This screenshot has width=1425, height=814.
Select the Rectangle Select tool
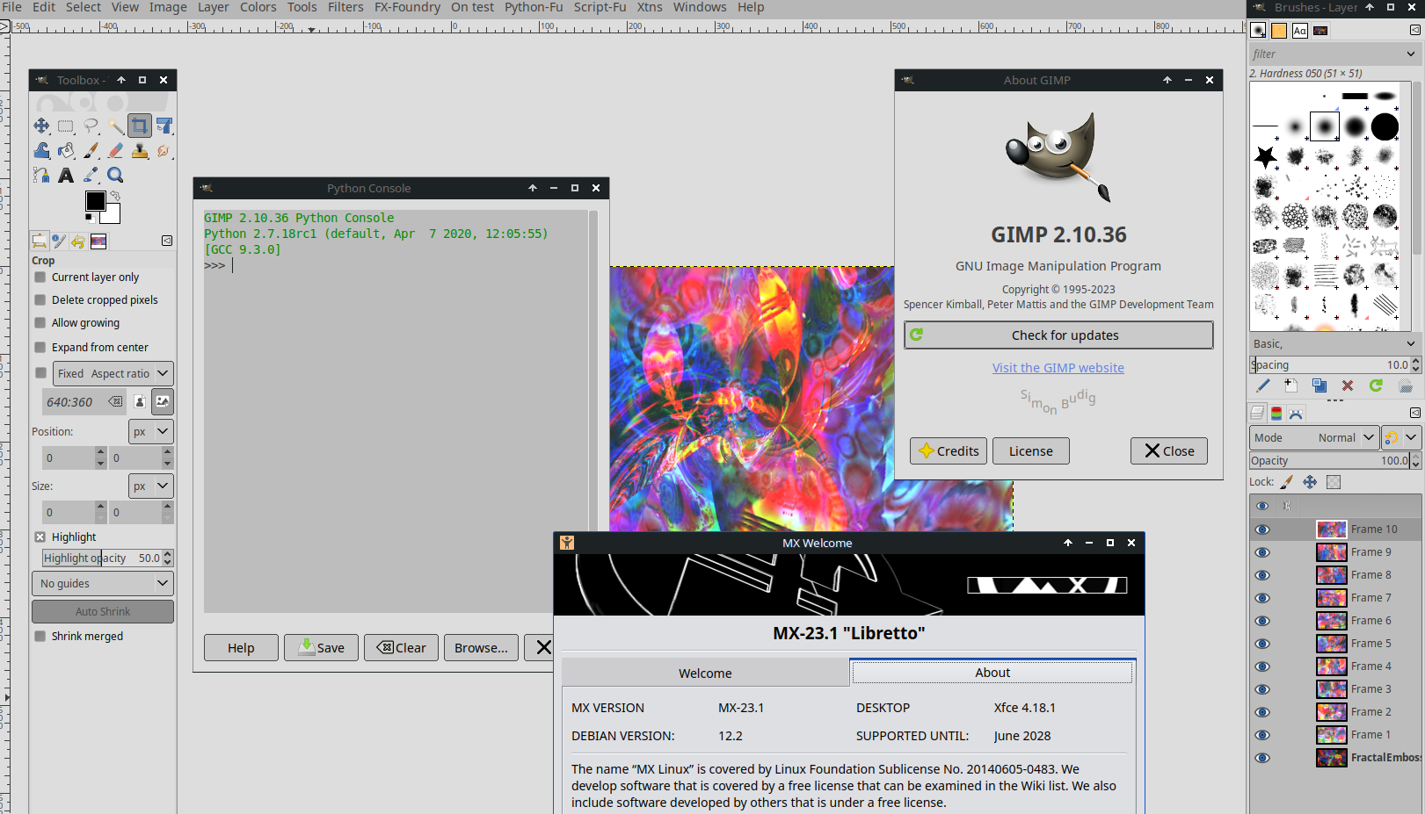point(66,126)
